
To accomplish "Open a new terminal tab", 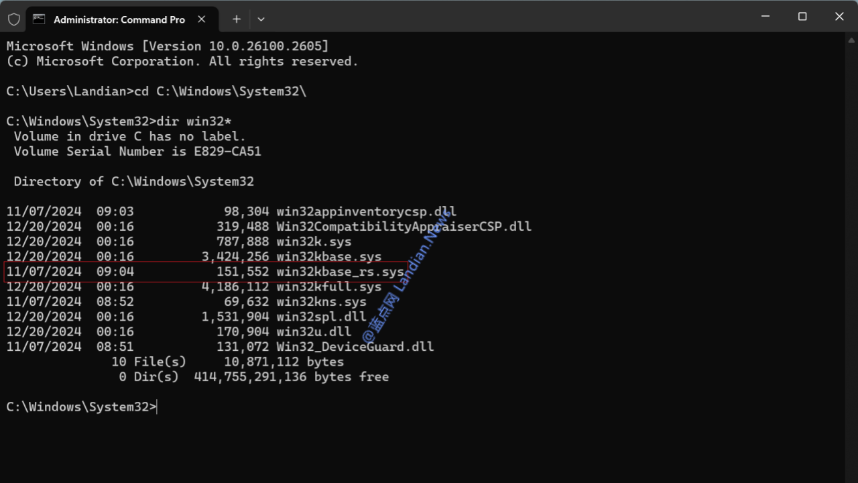I will point(237,19).
